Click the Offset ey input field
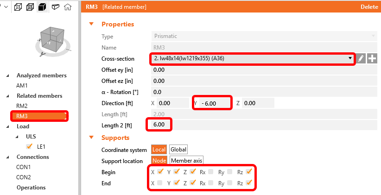Screen dimensions: 381x195 pos(264,70)
